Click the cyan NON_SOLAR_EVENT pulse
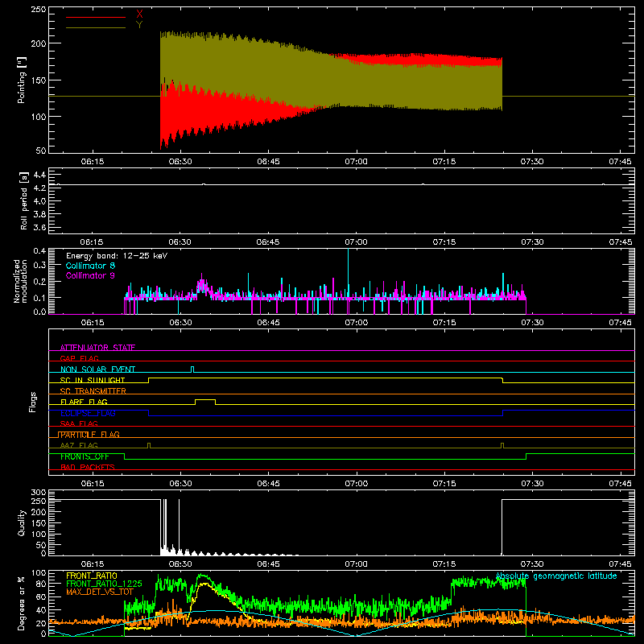The image size is (644, 644). pos(192,369)
